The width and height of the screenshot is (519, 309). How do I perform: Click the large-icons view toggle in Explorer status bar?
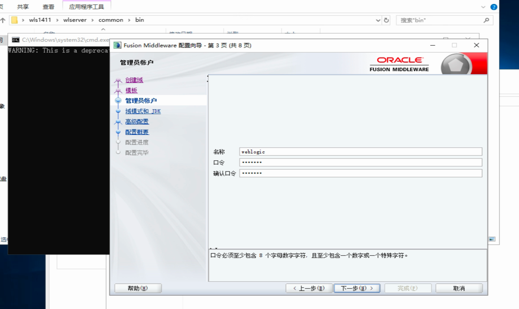(x=492, y=239)
